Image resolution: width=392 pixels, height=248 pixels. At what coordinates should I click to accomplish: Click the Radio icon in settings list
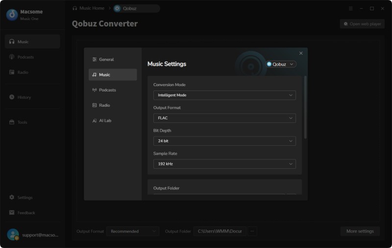(94, 105)
